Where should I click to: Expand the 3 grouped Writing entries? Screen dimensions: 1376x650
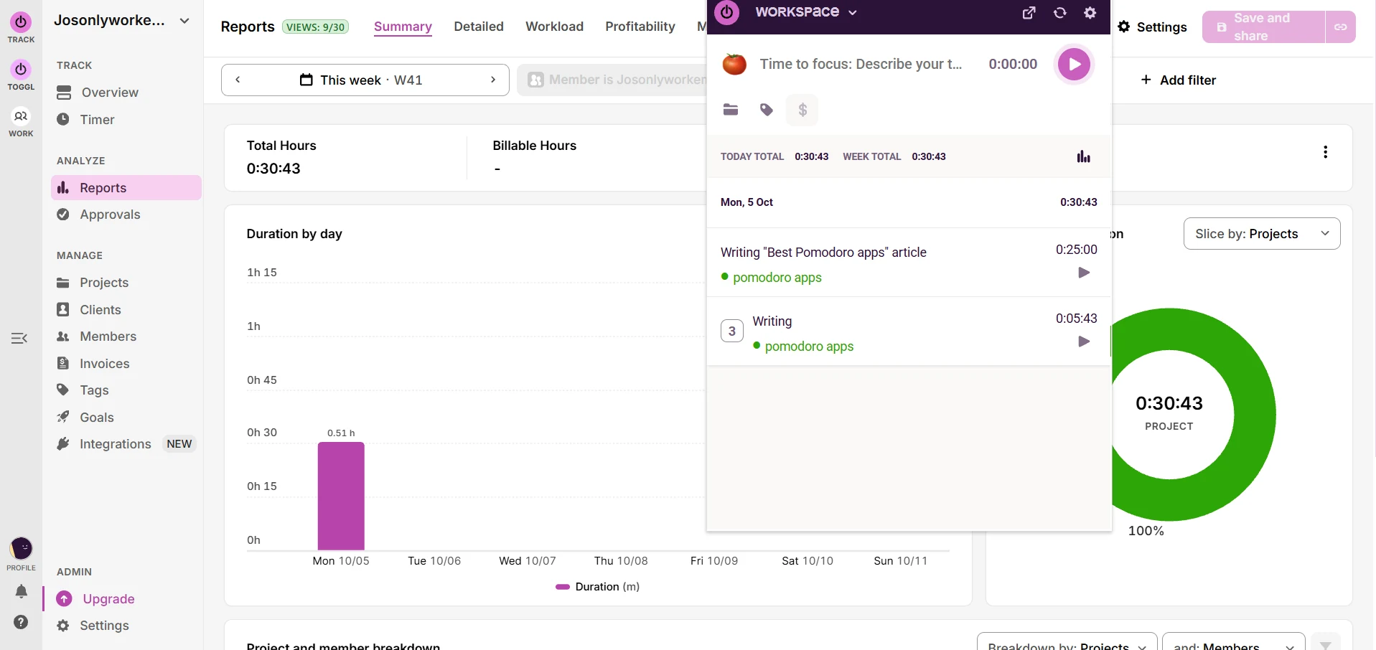(731, 331)
